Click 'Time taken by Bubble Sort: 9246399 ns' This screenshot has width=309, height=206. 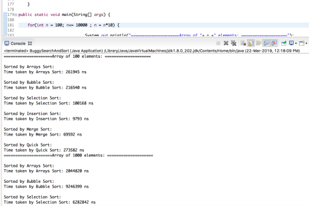point(46,187)
